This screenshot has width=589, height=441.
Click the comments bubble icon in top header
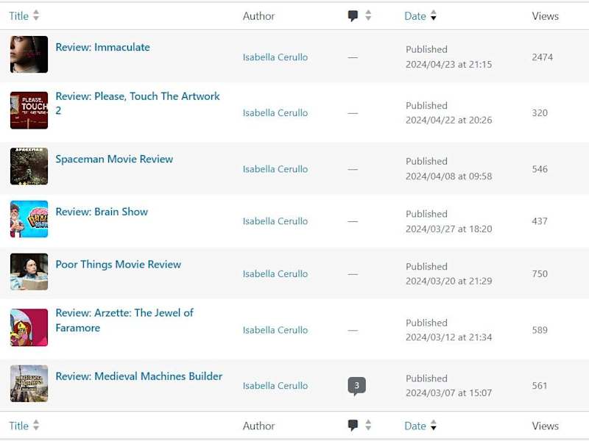click(353, 16)
